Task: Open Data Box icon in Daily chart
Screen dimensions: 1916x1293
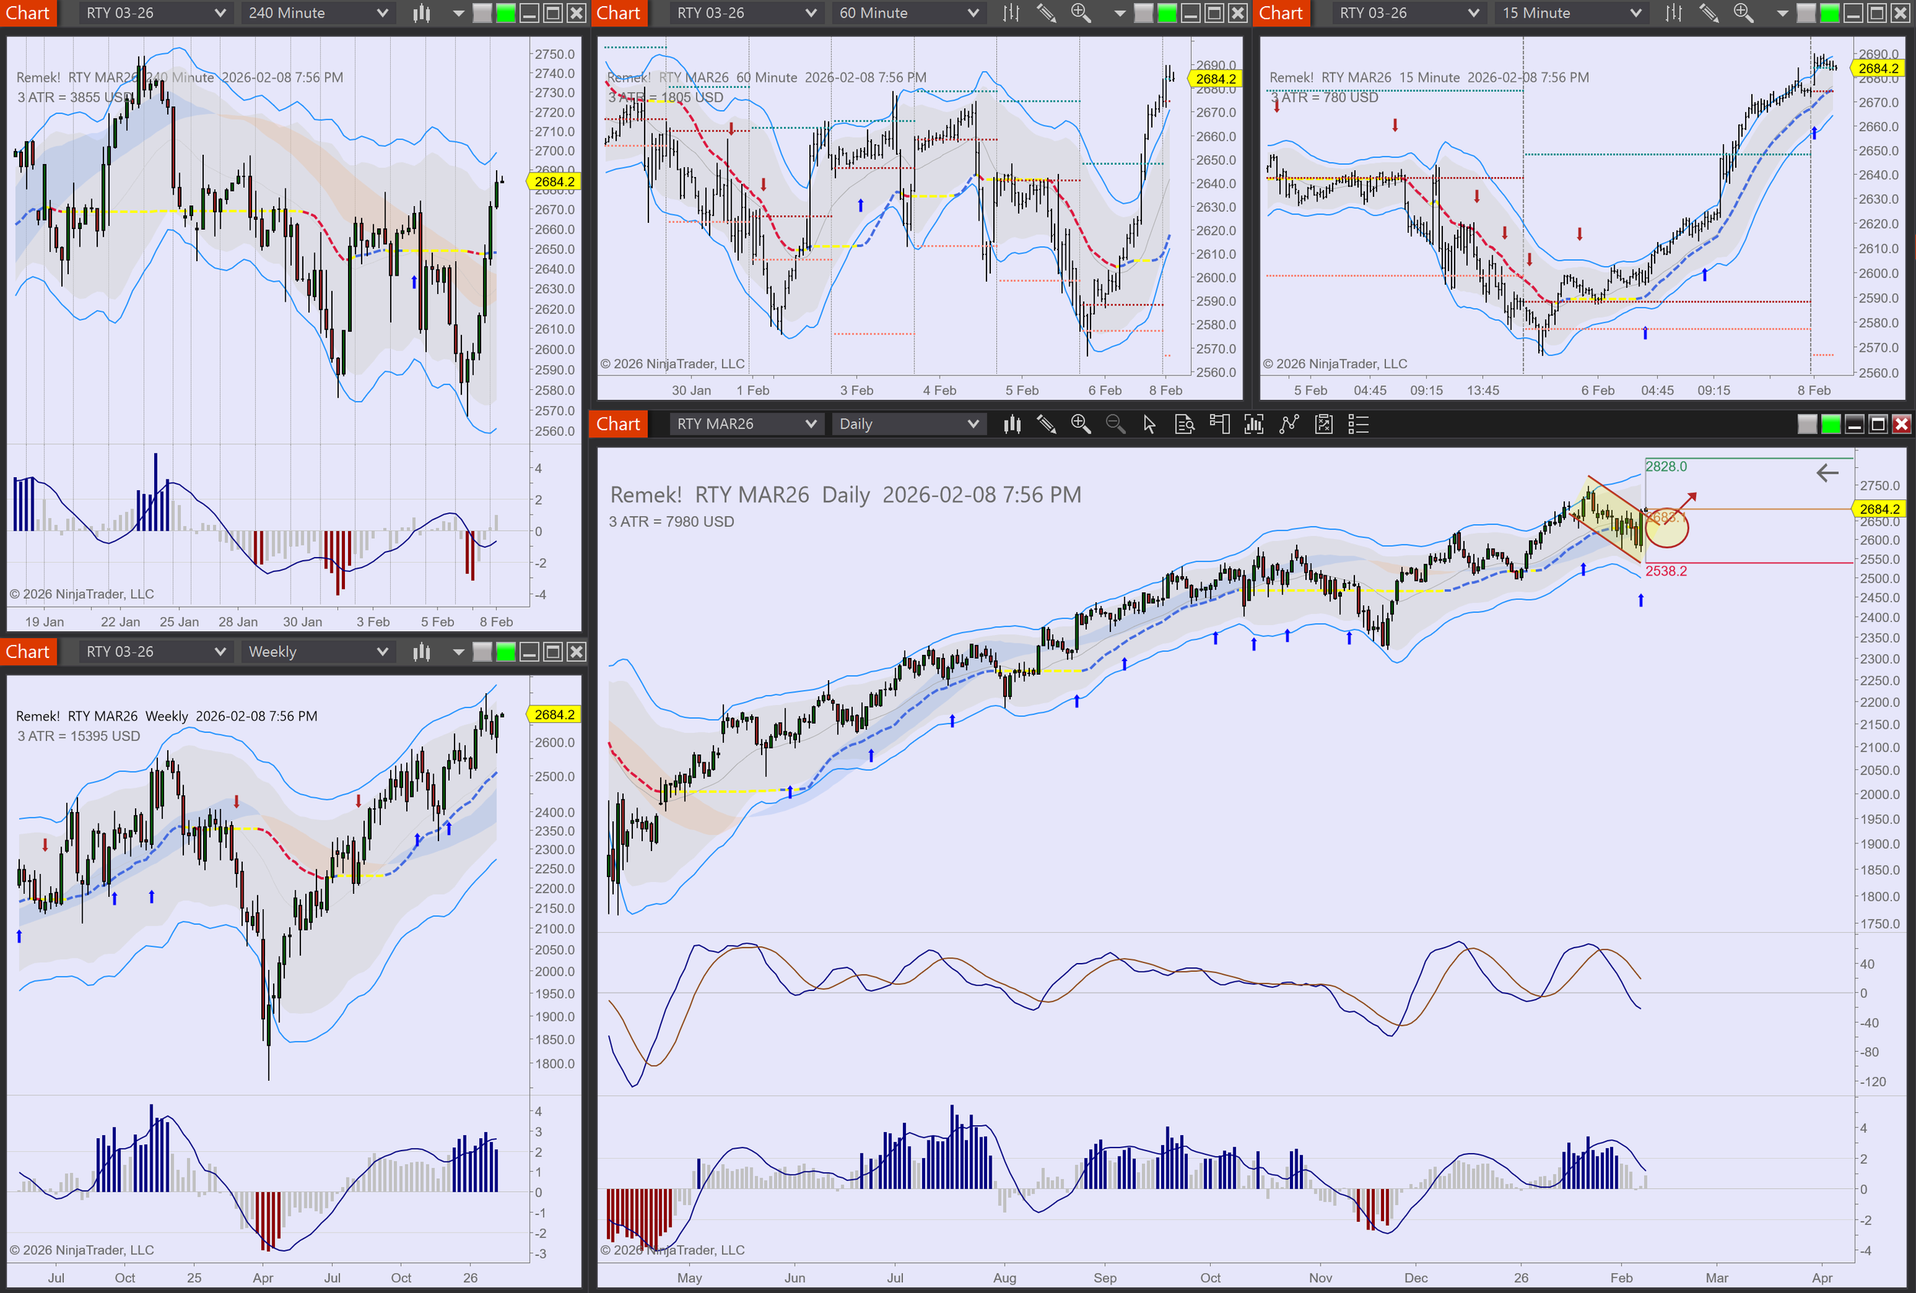Action: (x=1185, y=424)
